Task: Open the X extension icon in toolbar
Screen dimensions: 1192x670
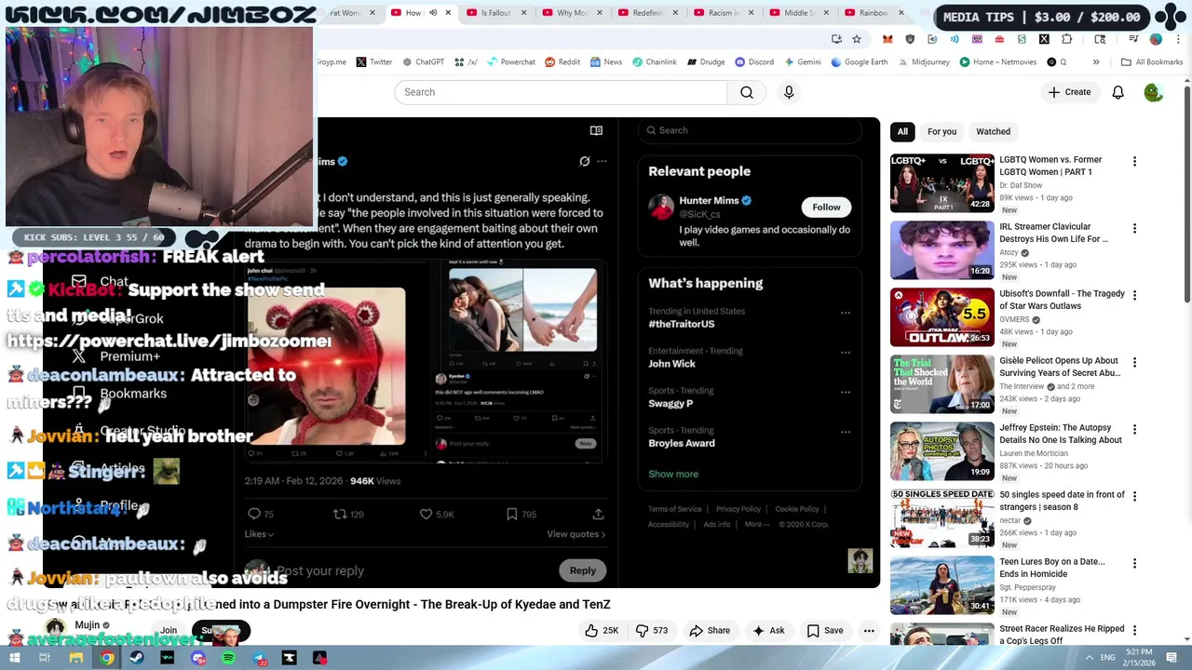Action: (1044, 39)
